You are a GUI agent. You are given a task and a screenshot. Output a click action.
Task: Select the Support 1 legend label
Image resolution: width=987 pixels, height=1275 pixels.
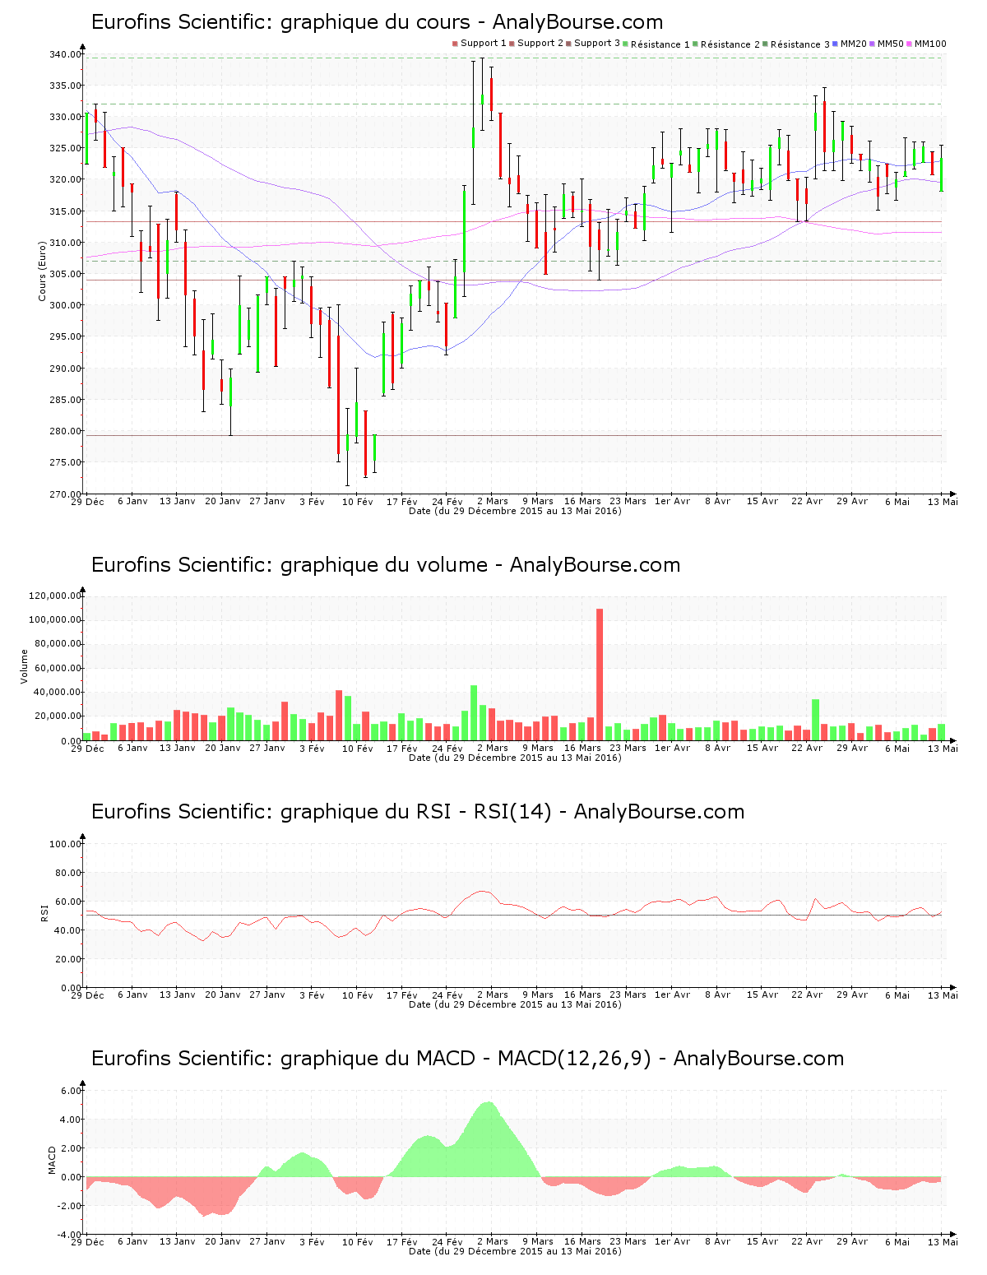(483, 44)
